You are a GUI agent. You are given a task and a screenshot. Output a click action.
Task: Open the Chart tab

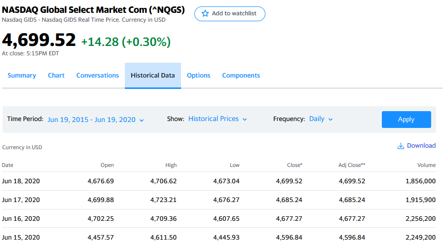coord(56,76)
